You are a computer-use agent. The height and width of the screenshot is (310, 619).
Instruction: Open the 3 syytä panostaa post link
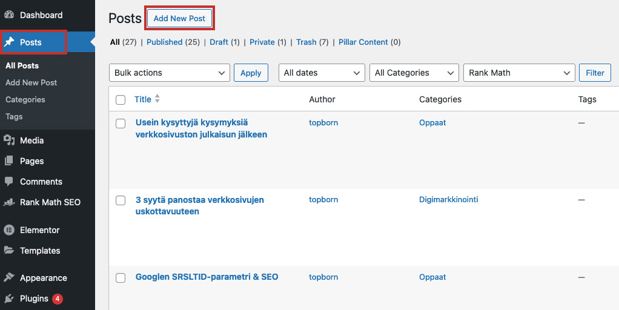(x=199, y=205)
